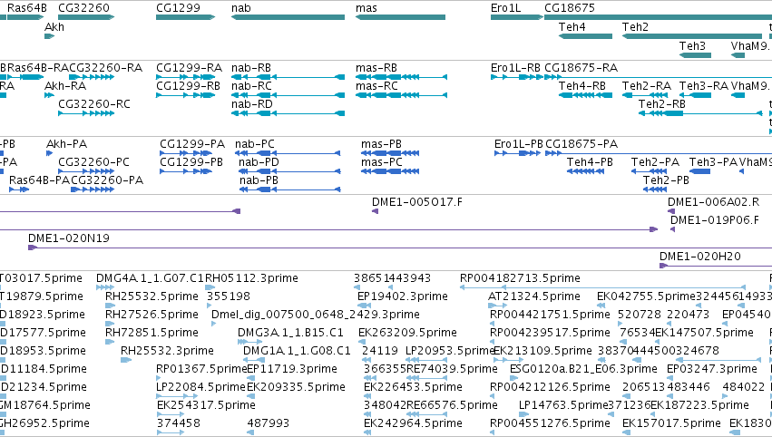Select the nab-RB transcript label
This screenshot has height=437, width=772.
251,67
